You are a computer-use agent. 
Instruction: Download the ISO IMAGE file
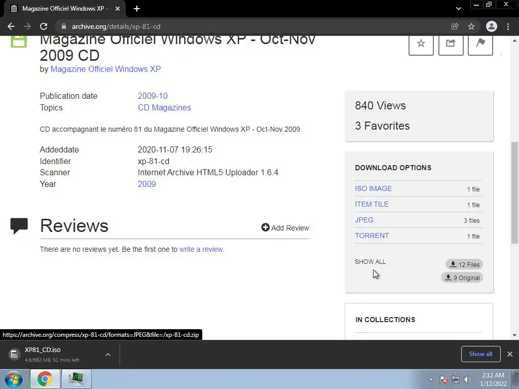[373, 188]
